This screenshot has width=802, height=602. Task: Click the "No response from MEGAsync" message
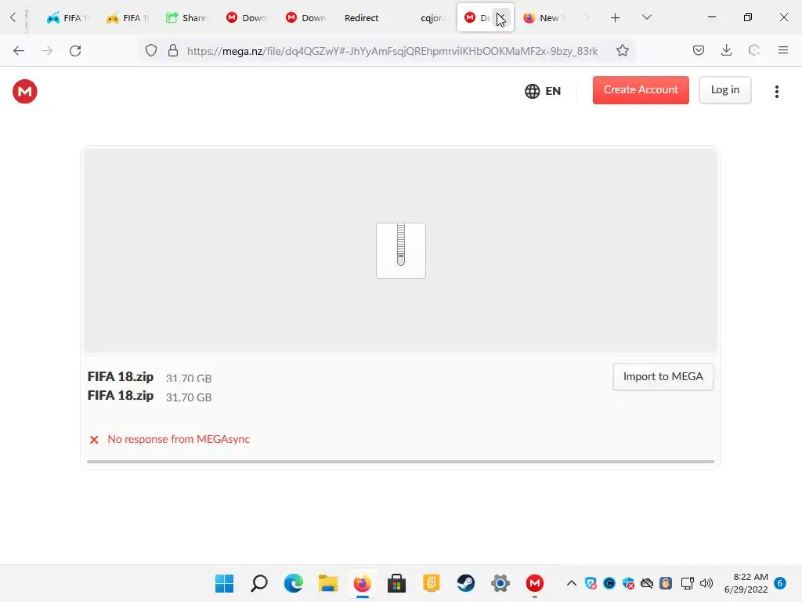point(179,439)
